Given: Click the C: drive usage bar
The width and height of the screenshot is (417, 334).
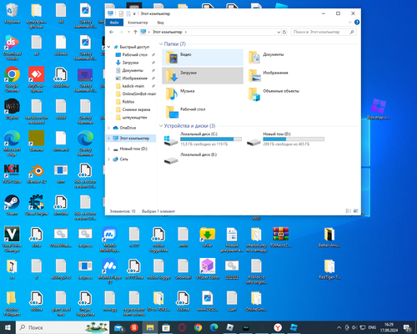Looking at the screenshot, I should tap(211, 139).
